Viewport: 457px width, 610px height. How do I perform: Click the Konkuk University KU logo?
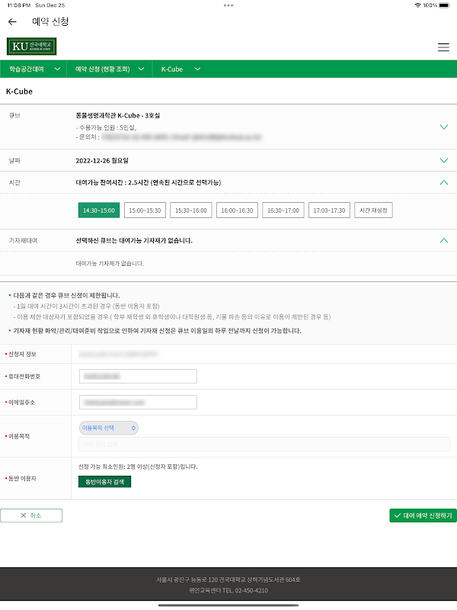(32, 47)
